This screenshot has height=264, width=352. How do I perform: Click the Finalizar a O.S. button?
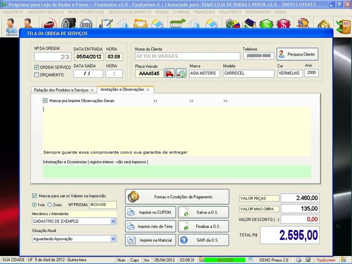coord(204,226)
